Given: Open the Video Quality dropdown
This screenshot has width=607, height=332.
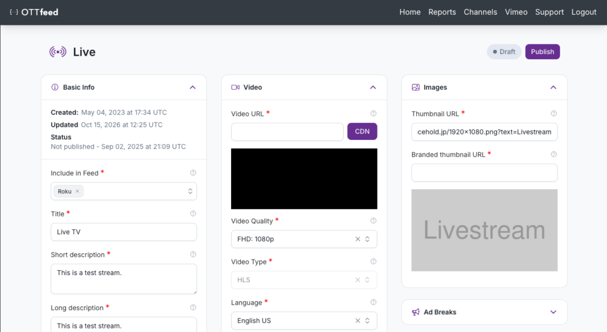Looking at the screenshot, I should click(368, 239).
